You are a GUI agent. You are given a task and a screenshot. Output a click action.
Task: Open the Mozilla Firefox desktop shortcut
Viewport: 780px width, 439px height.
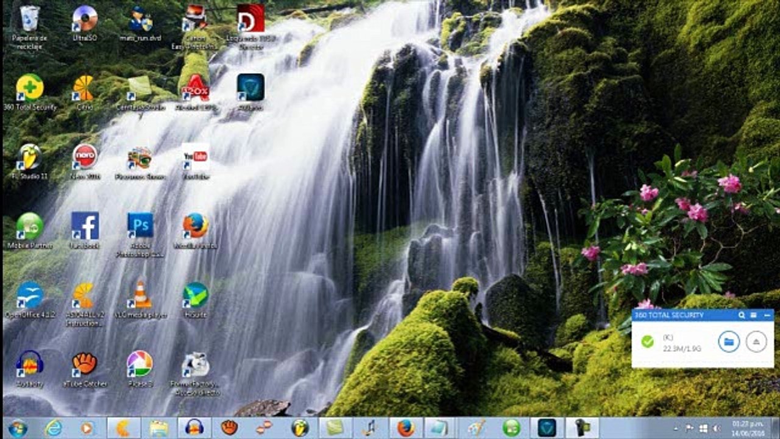coord(195,226)
